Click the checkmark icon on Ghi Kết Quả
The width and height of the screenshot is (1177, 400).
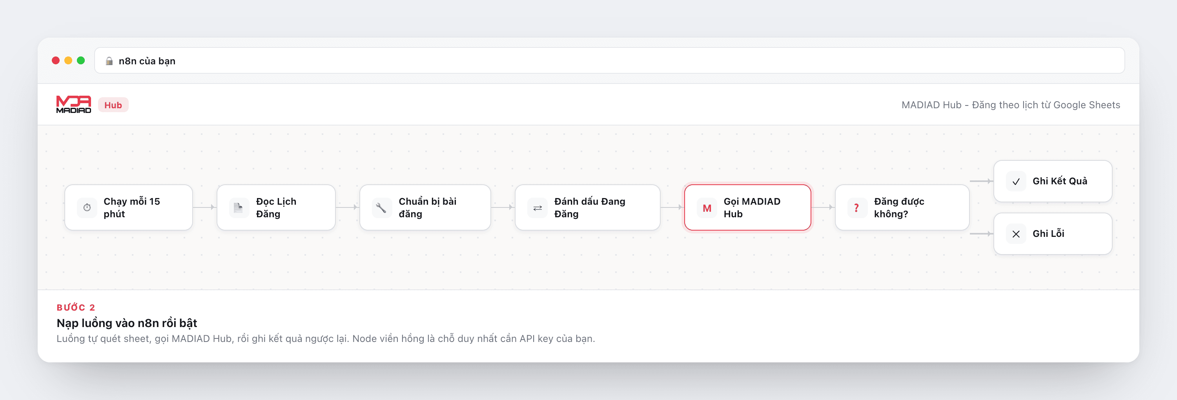pos(1016,181)
